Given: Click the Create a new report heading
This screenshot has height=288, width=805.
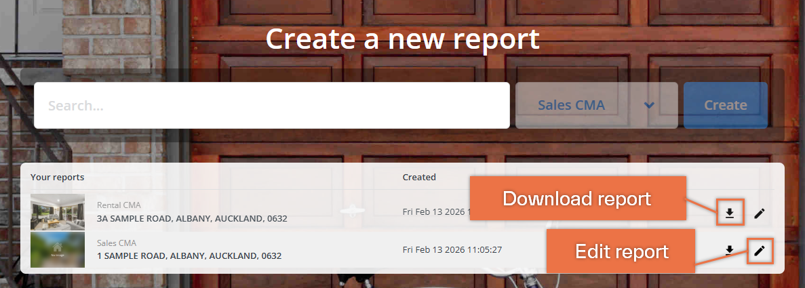Looking at the screenshot, I should click(x=403, y=39).
